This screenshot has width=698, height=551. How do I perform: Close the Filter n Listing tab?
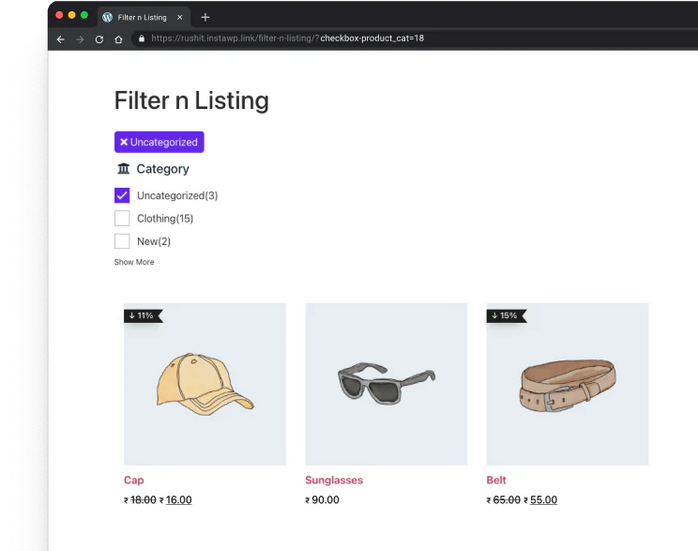(x=180, y=18)
